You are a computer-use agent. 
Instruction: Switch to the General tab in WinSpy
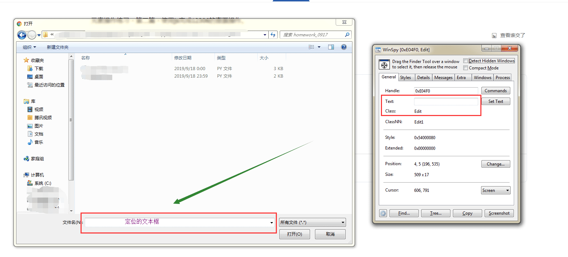tap(389, 77)
